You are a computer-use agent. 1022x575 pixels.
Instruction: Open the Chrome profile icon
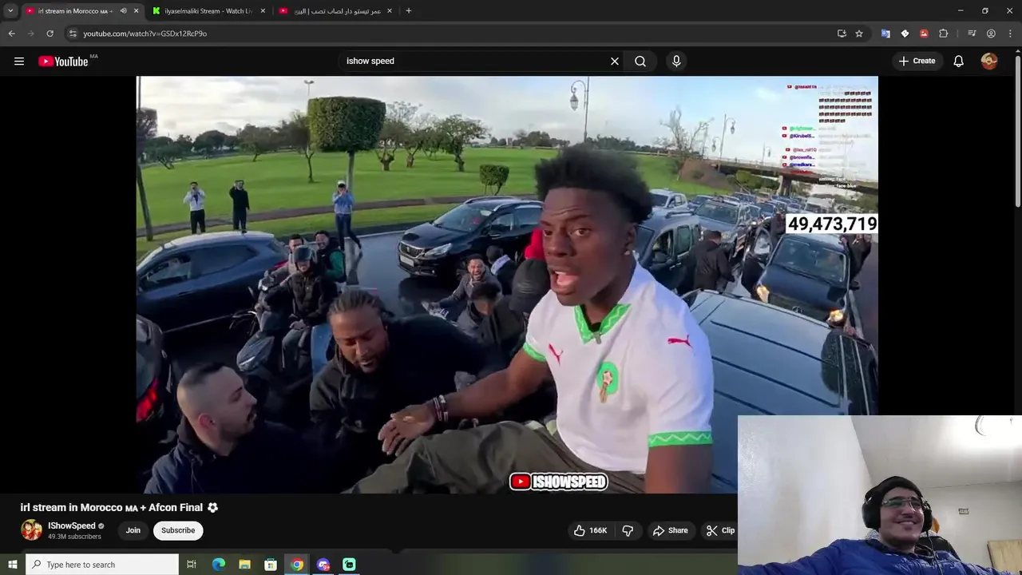[x=991, y=34]
